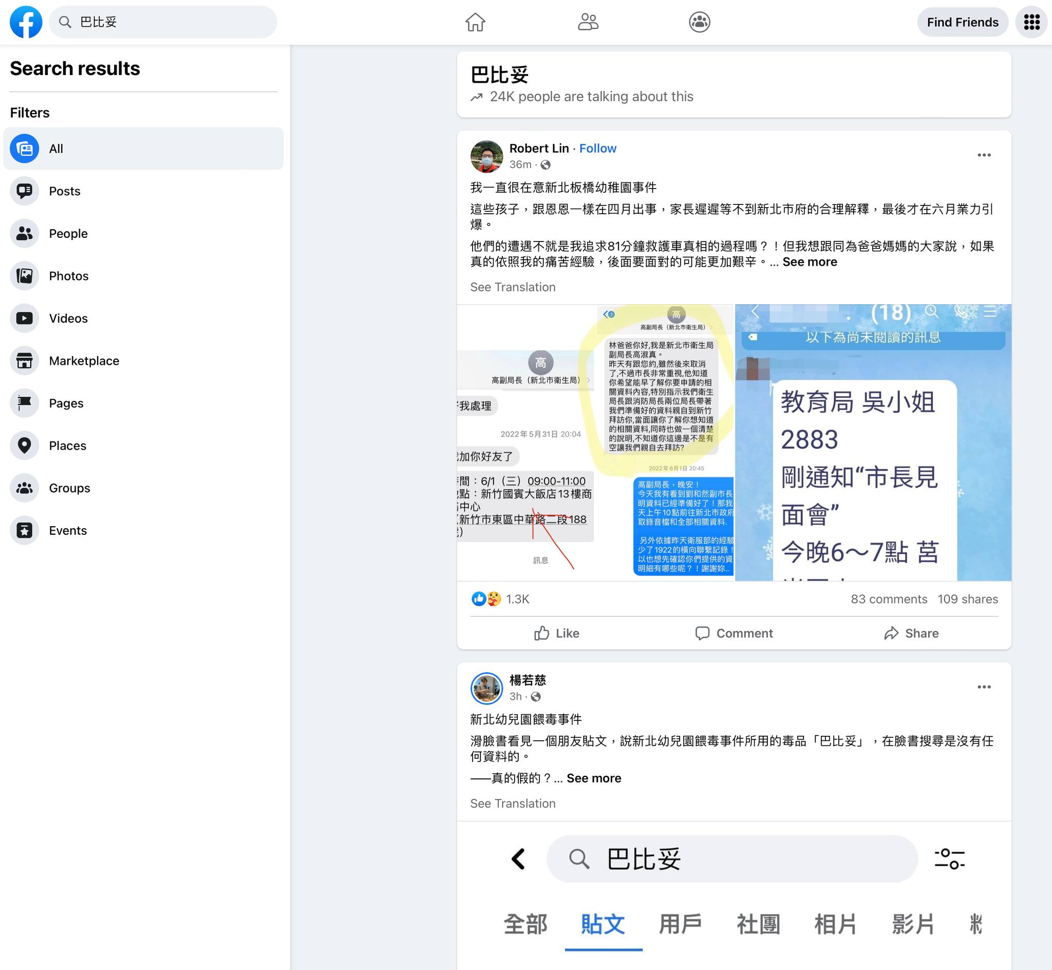The image size is (1052, 970).
Task: Expand Robert Lin's post with See more
Action: click(x=810, y=262)
